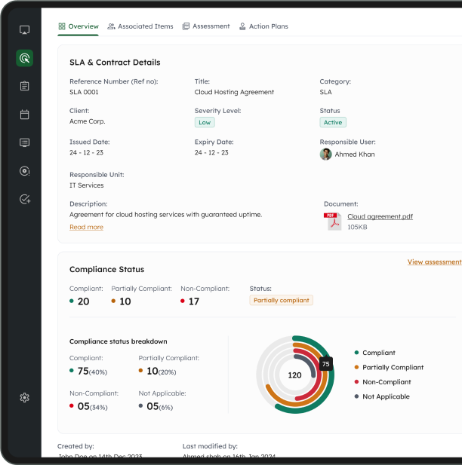Open the calendar icon in sidebar
The image size is (462, 465).
click(x=24, y=115)
